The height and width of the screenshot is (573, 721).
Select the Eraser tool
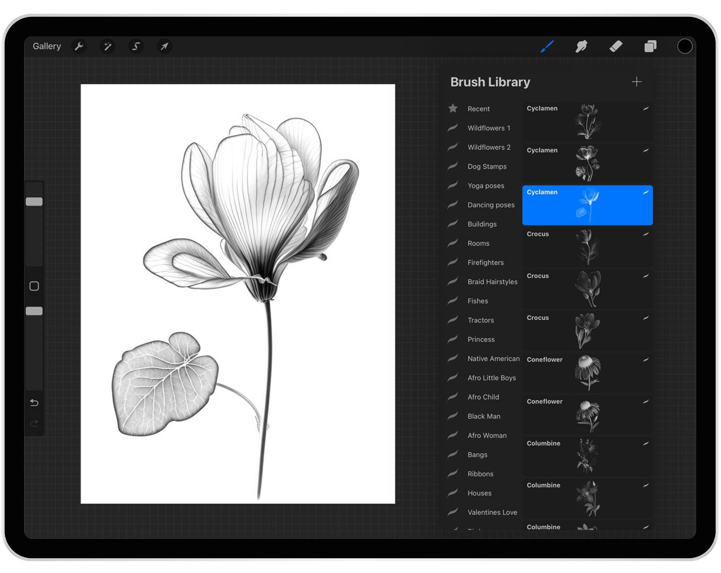pyautogui.click(x=616, y=46)
